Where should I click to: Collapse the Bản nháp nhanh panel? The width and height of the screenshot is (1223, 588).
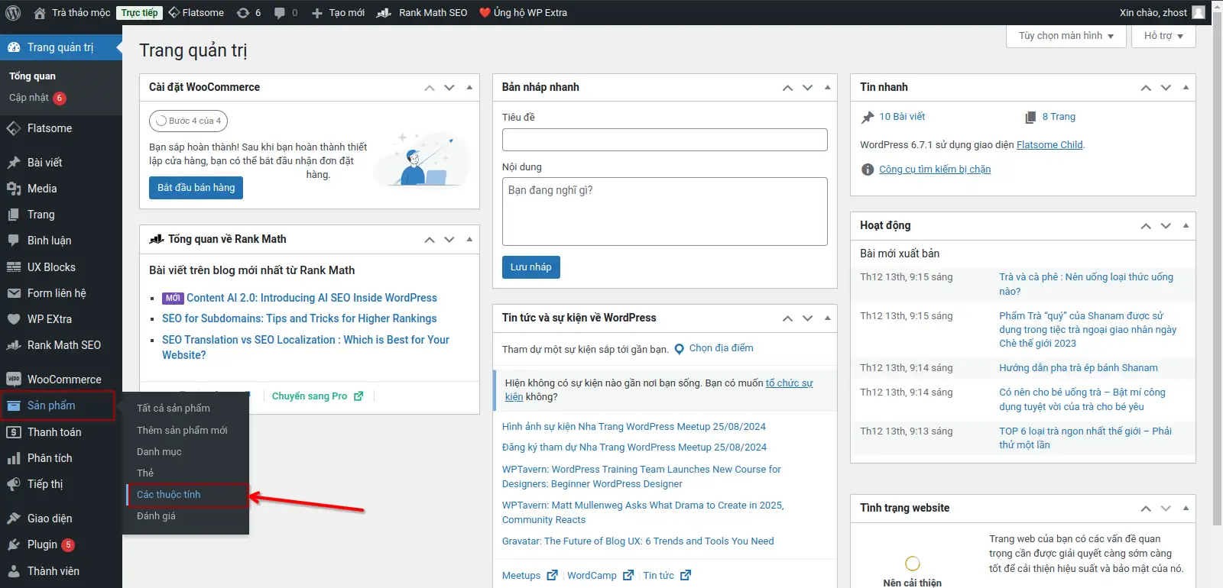pyautogui.click(x=827, y=88)
